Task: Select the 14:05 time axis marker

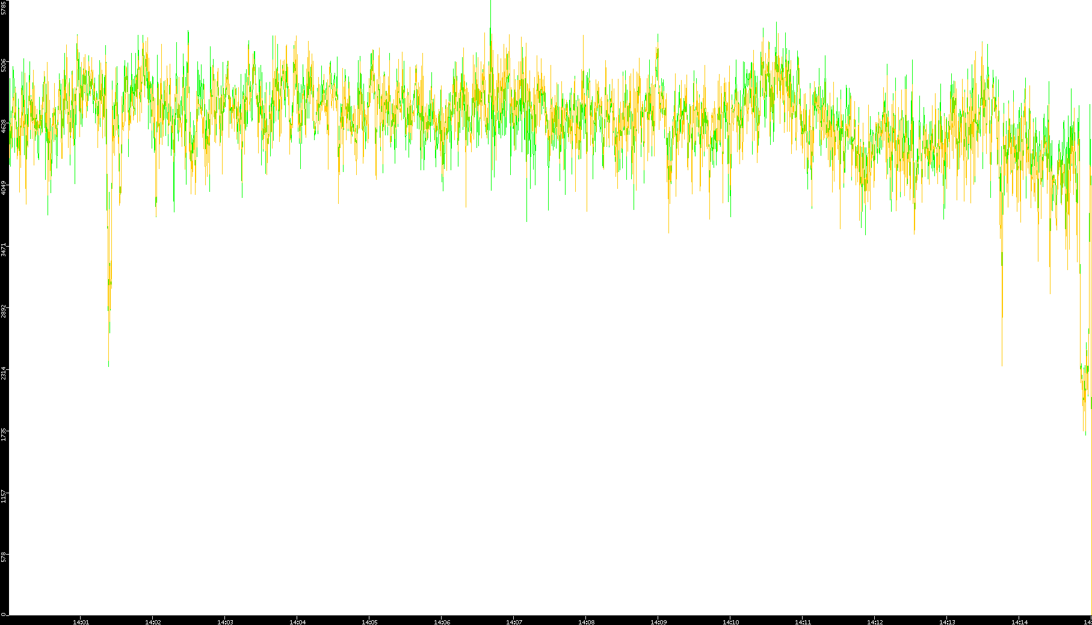Action: click(x=369, y=621)
